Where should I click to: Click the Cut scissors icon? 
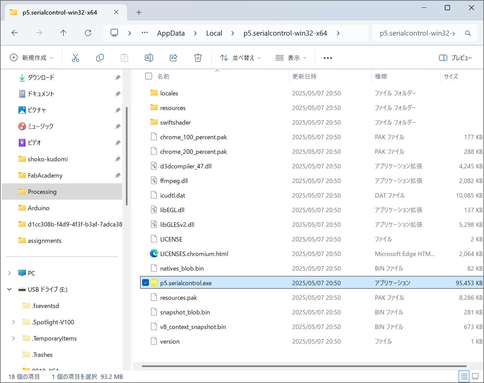[x=76, y=58]
